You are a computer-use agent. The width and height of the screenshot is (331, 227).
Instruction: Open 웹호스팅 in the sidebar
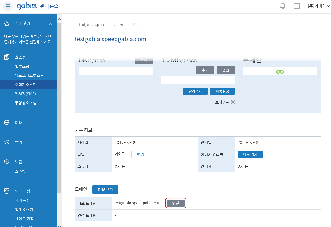point(22,66)
